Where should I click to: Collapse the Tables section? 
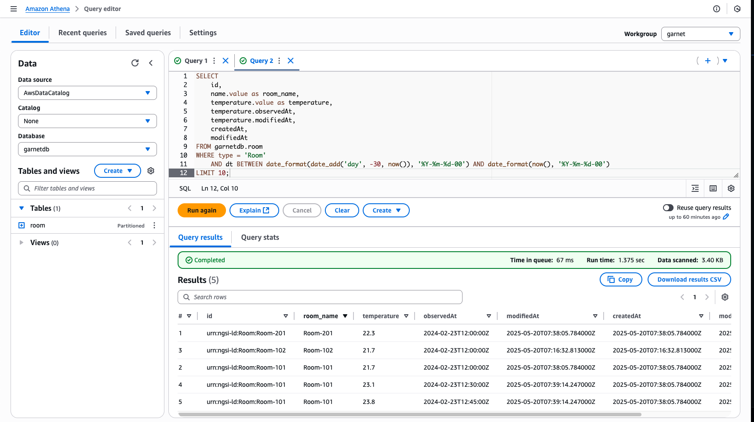(x=22, y=208)
